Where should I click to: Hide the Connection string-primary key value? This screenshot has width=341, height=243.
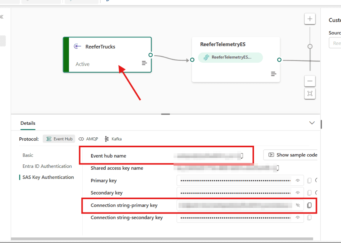click(298, 205)
